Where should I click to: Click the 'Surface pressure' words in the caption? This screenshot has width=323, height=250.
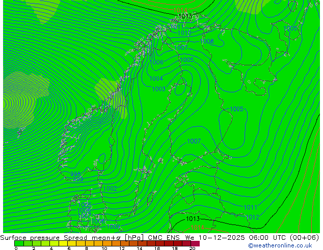click(30, 238)
